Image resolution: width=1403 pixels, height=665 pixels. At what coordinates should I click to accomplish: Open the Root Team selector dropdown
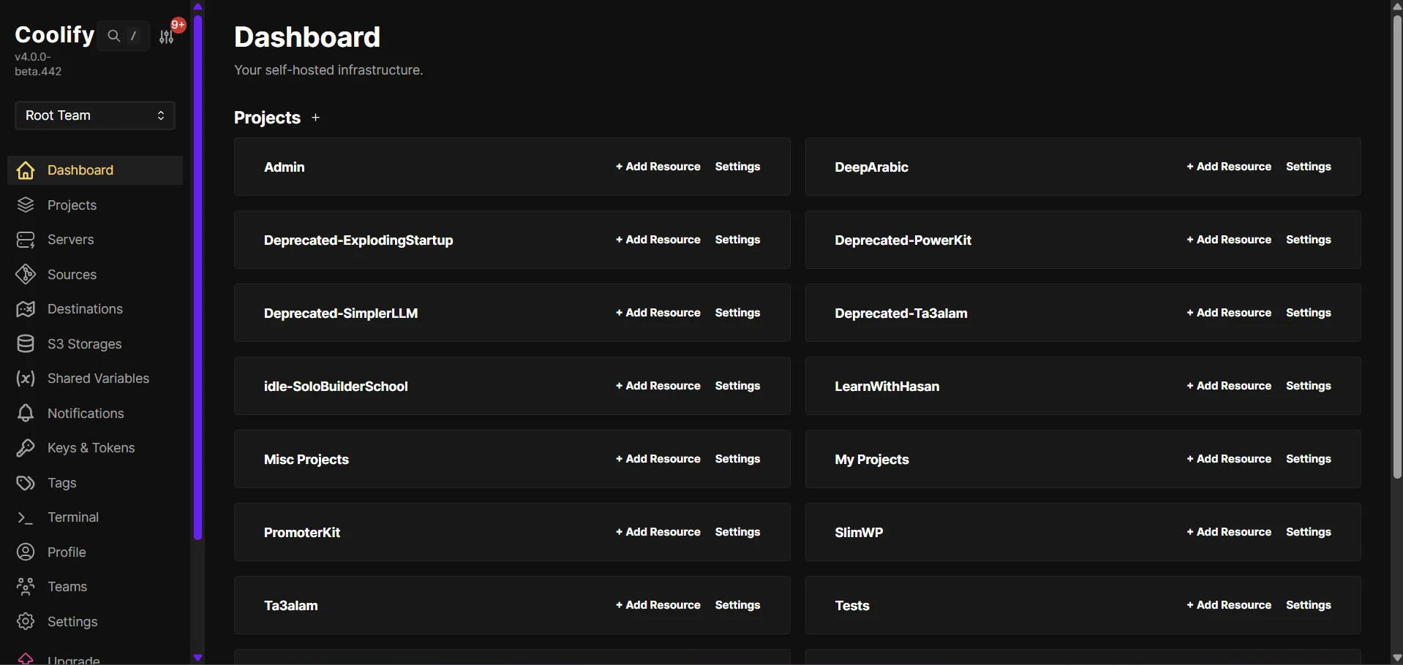tap(95, 115)
